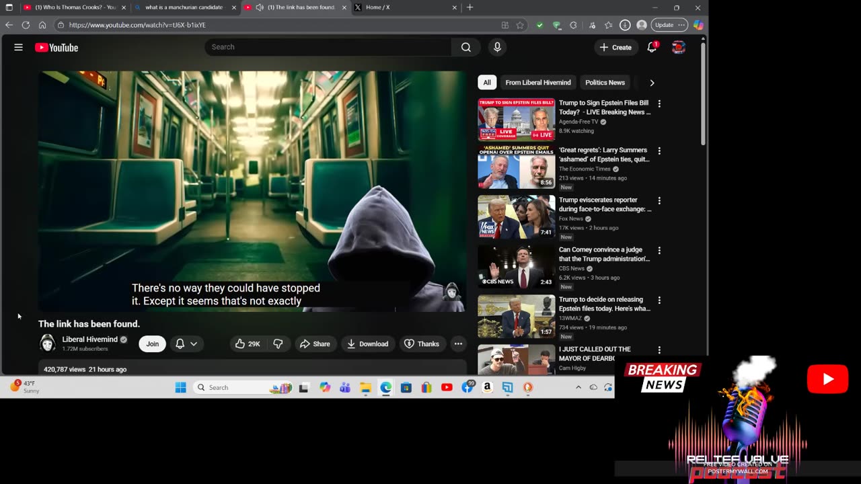Image resolution: width=861 pixels, height=484 pixels.
Task: Open a new browser tab
Action: [470, 7]
